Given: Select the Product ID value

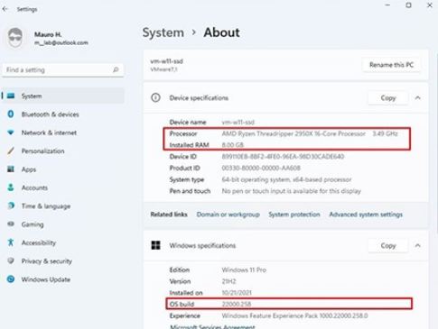Looking at the screenshot, I should pyautogui.click(x=261, y=168).
